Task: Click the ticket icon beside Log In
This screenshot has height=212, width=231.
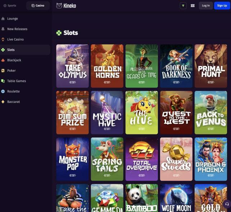Action: click(192, 6)
